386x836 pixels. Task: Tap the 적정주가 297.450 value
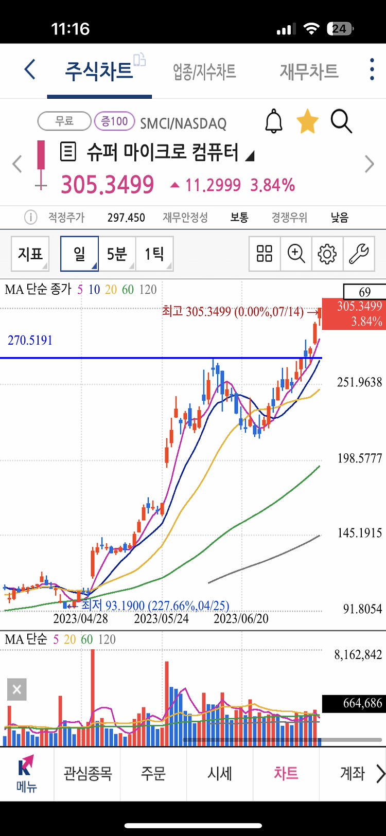(126, 218)
